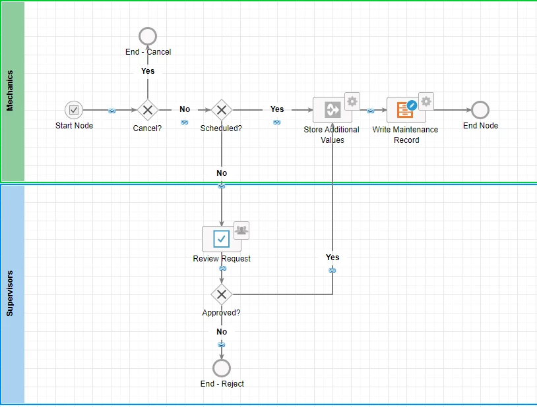Click link icon under Approved? Yes label

click(x=332, y=271)
